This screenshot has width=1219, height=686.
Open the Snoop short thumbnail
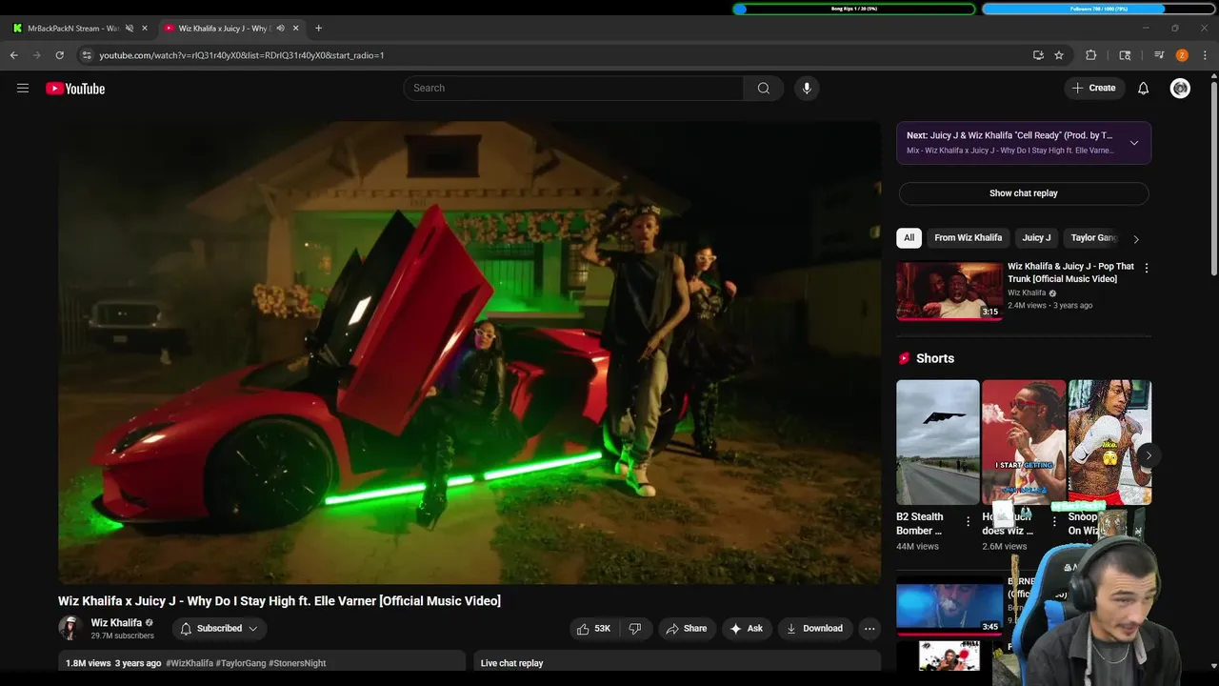1109,442
